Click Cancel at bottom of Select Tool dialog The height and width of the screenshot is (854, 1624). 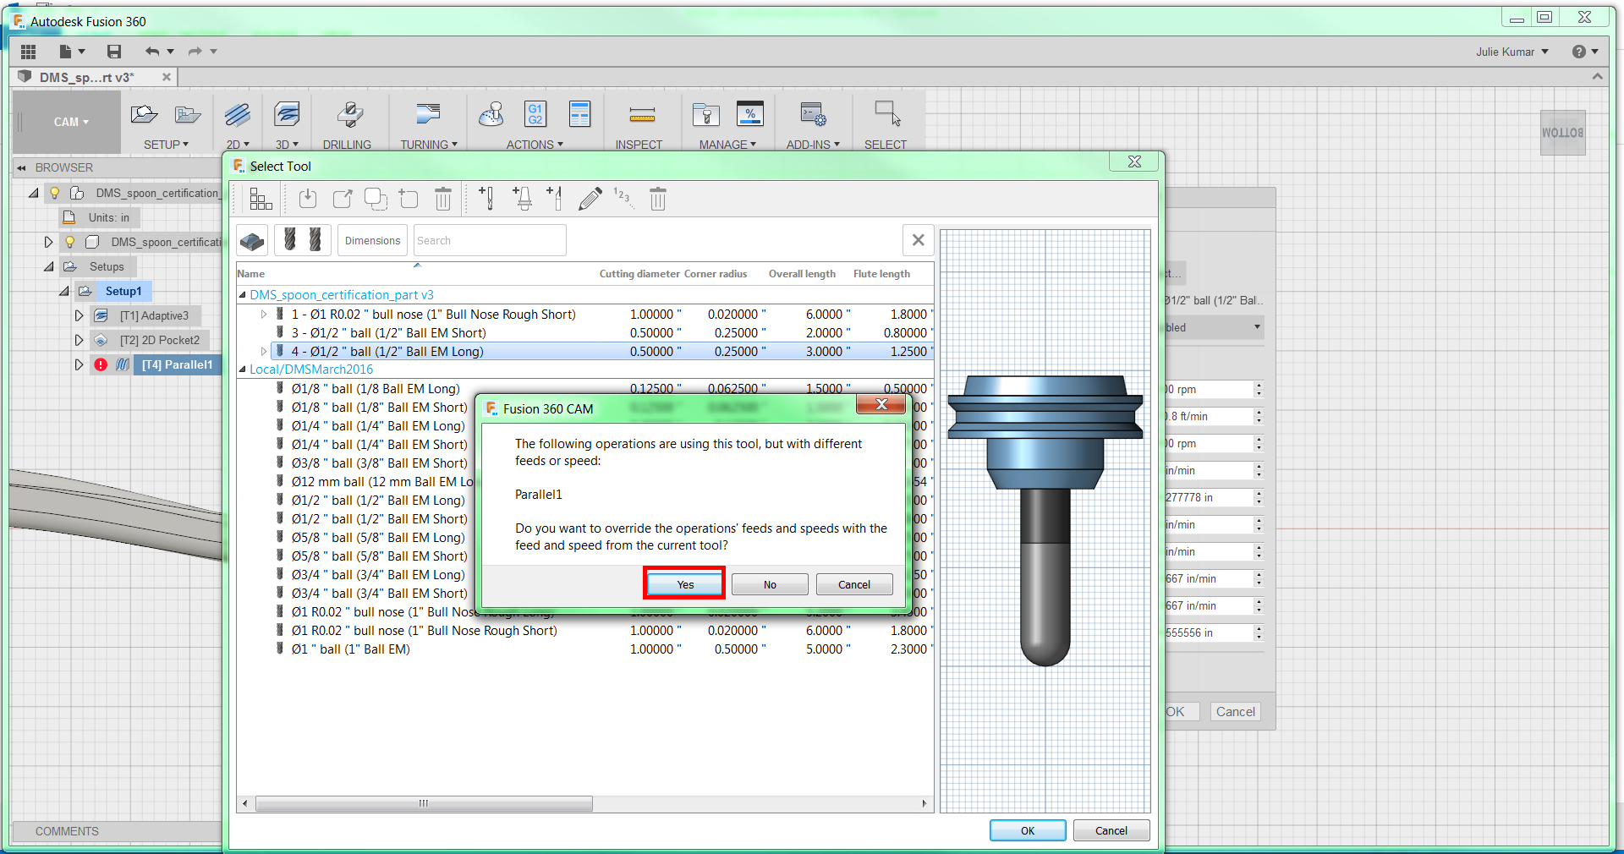click(x=1111, y=830)
